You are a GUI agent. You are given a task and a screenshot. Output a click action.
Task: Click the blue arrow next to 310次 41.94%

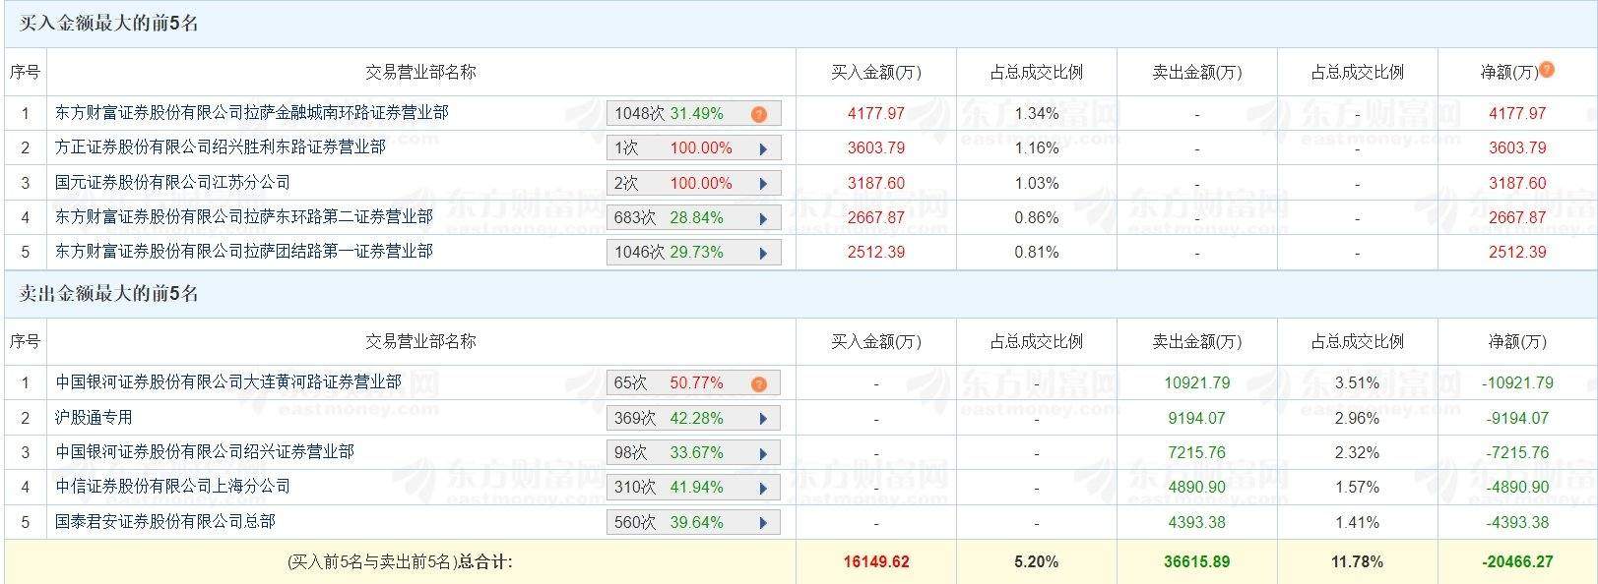click(763, 488)
